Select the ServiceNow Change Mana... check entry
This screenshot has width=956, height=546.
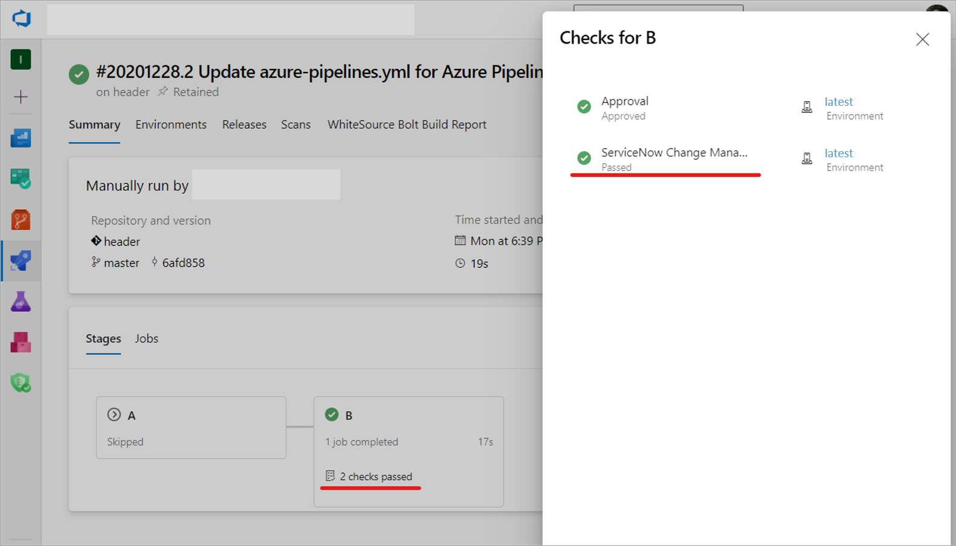coord(674,152)
